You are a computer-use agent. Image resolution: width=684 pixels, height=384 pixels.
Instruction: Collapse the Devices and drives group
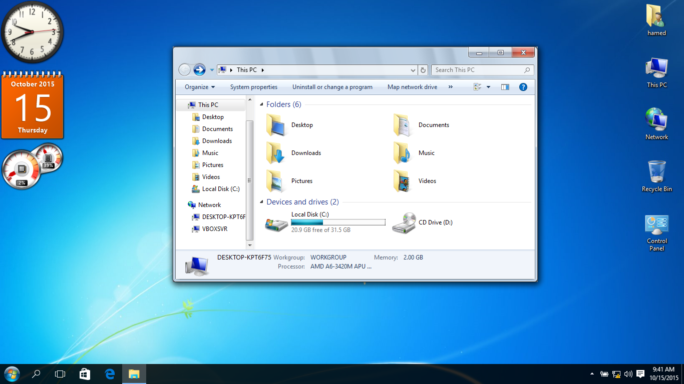(x=261, y=202)
